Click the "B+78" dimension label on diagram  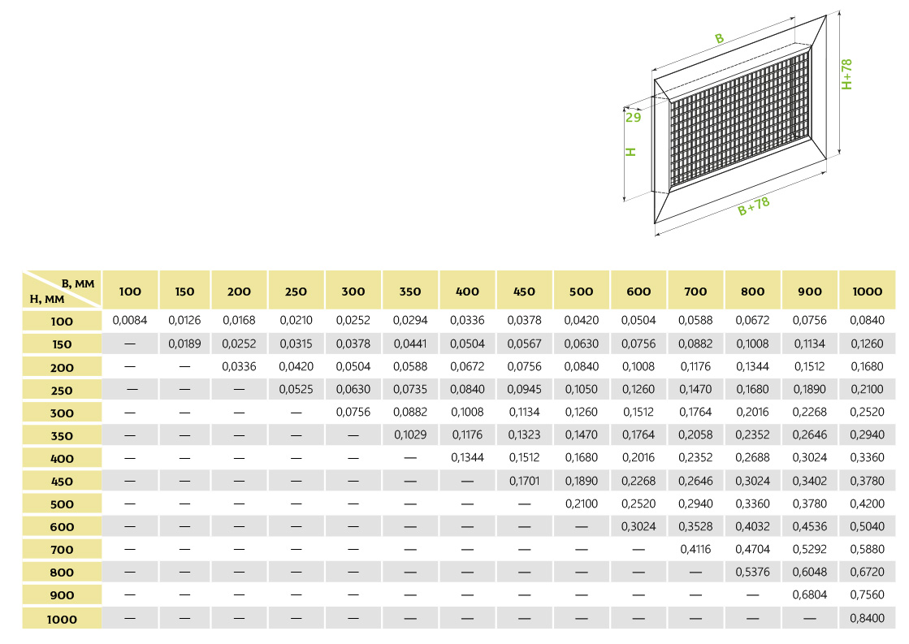pos(754,206)
